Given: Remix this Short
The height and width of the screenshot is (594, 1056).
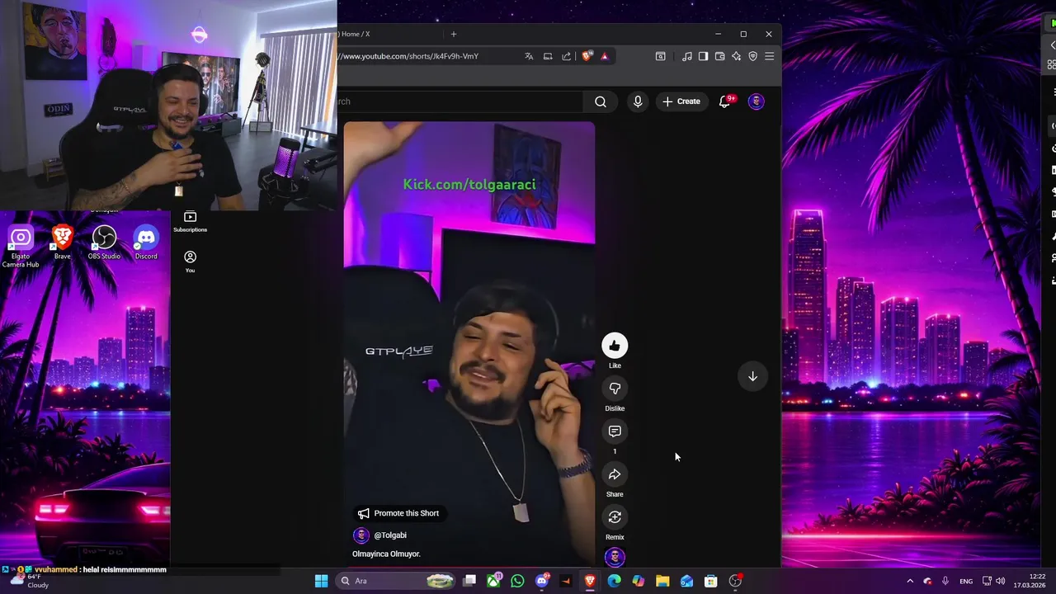Looking at the screenshot, I should click(615, 517).
